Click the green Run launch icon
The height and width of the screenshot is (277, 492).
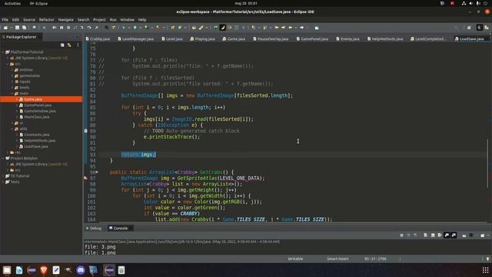point(135,28)
